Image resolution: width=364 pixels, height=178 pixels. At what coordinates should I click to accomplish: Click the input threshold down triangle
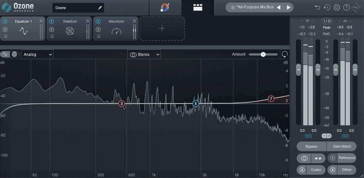tap(307, 21)
